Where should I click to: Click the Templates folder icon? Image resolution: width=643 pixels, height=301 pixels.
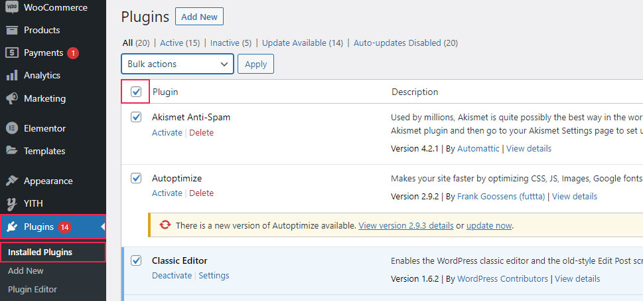(x=13, y=150)
